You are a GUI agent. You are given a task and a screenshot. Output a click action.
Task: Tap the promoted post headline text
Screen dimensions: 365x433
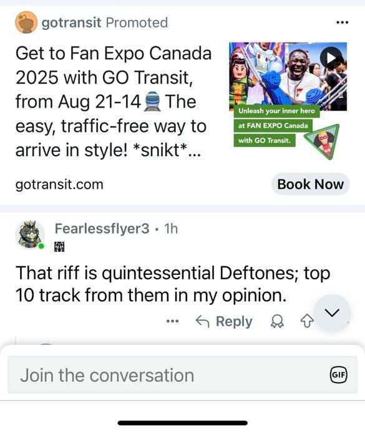(x=114, y=102)
